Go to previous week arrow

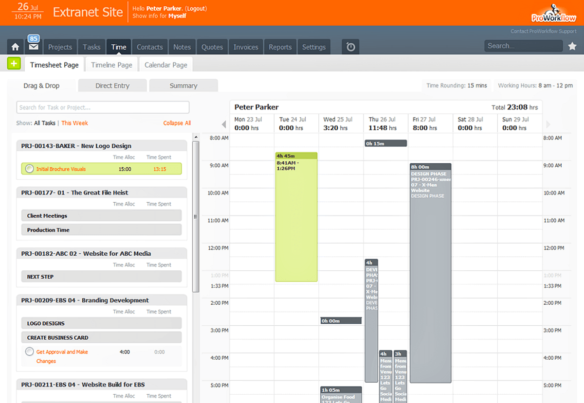(224, 124)
